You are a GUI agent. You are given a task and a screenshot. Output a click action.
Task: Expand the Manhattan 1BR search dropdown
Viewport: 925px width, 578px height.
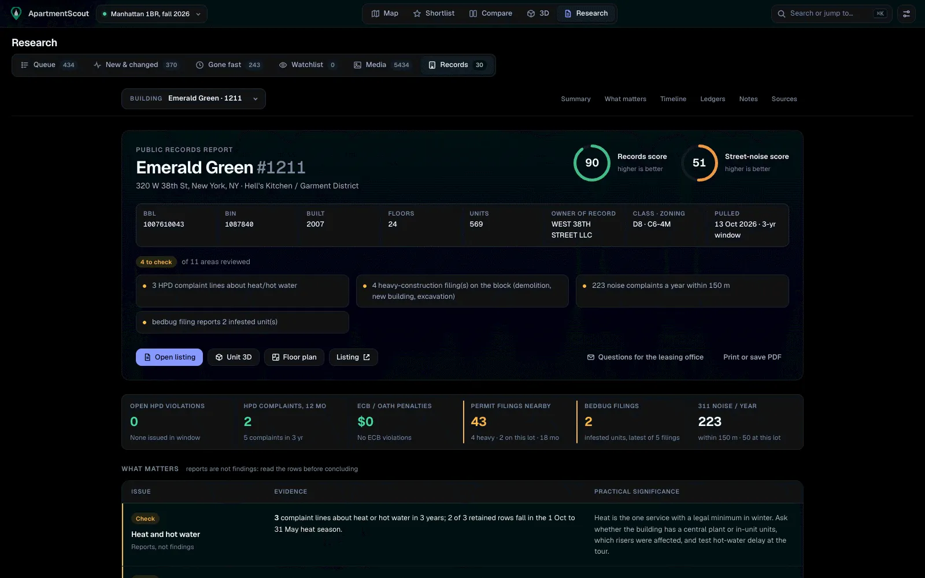151,14
